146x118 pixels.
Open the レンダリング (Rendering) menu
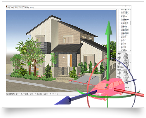(x=26, y=8)
